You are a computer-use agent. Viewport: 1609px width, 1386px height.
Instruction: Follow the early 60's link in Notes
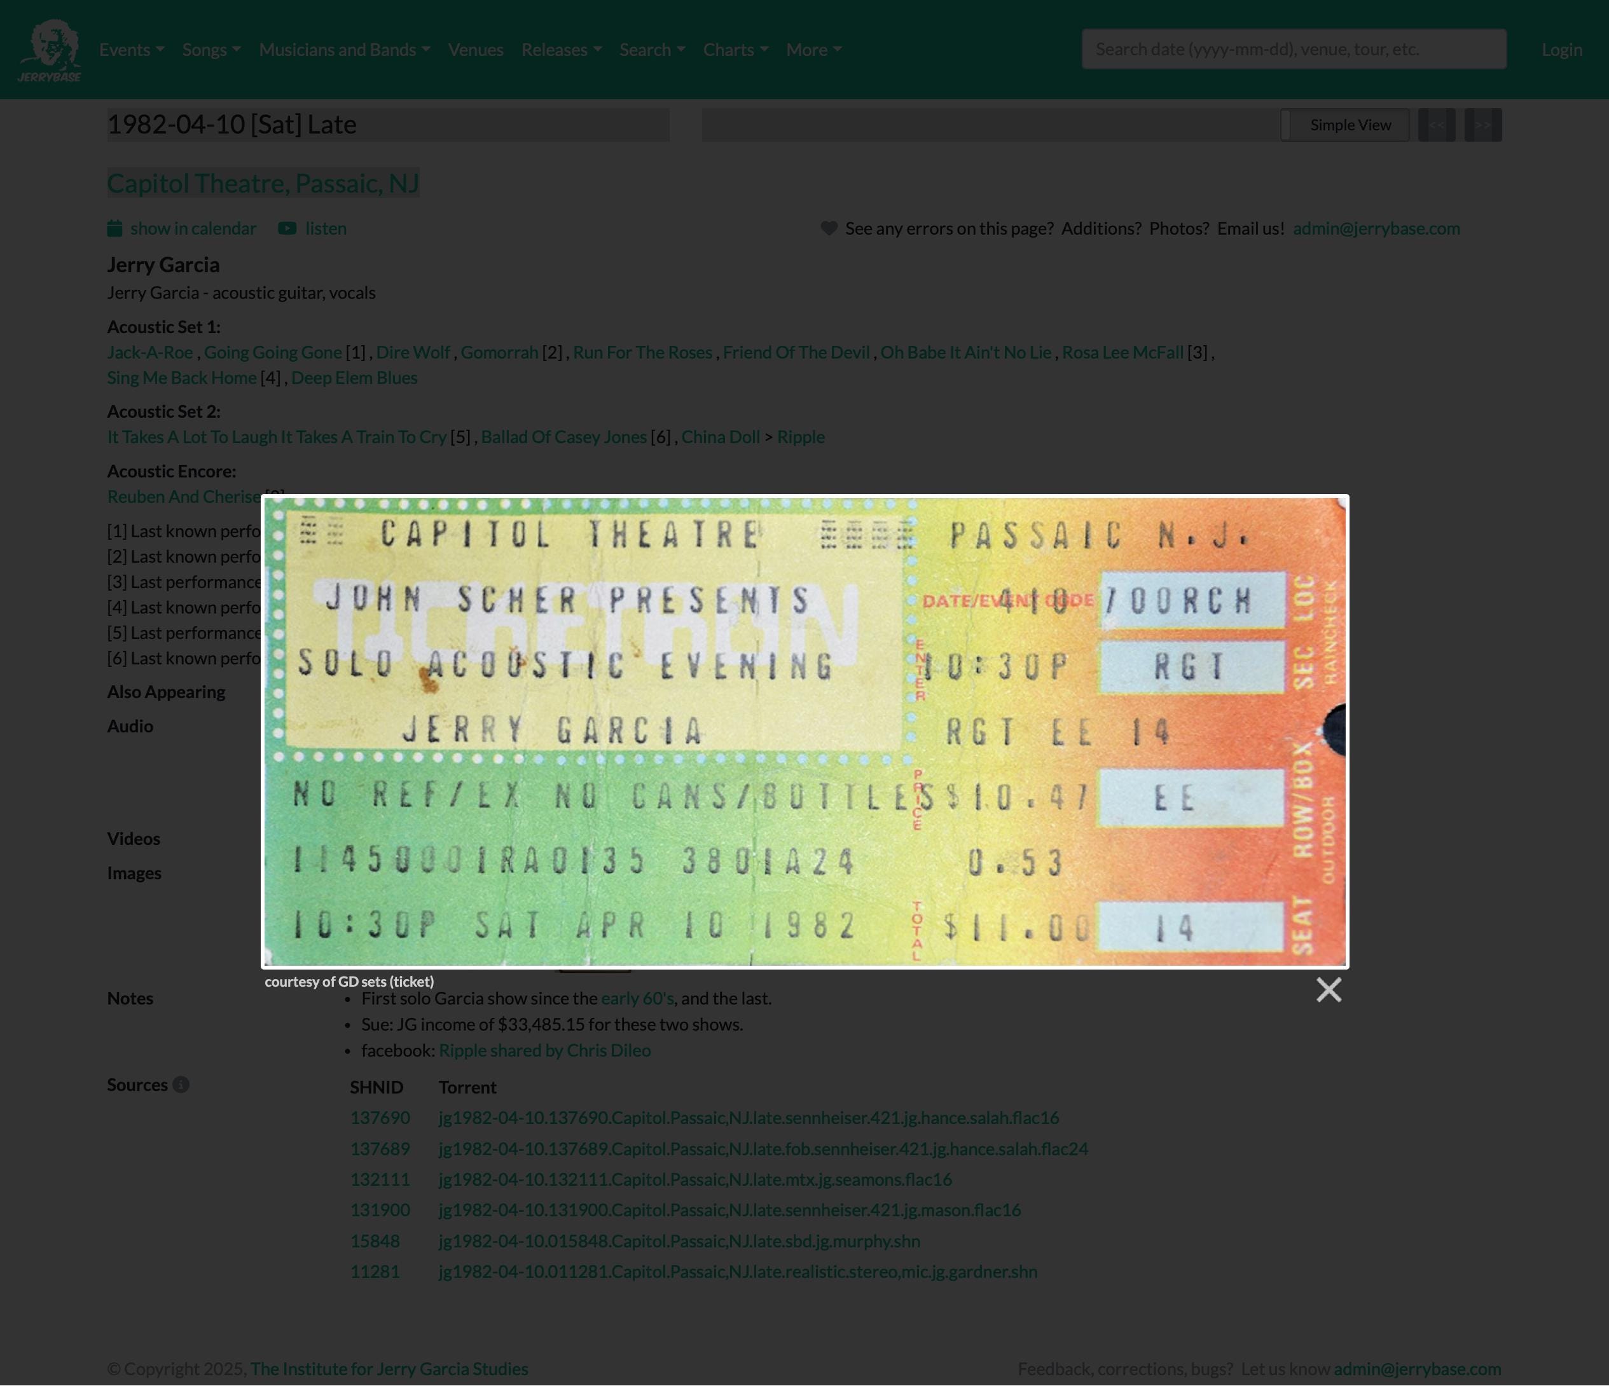637,999
